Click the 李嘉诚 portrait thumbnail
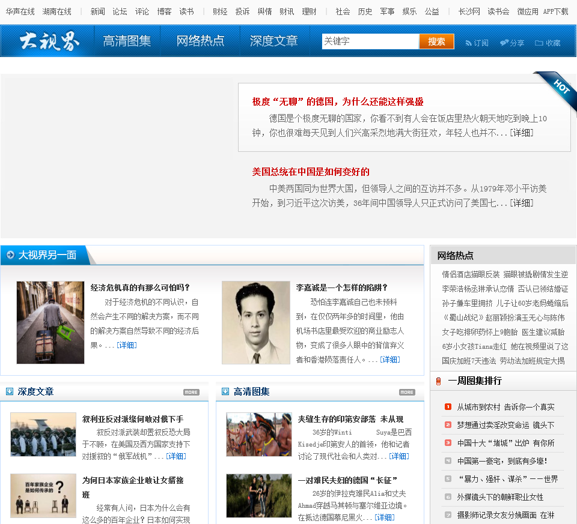The width and height of the screenshot is (577, 524). 256,323
